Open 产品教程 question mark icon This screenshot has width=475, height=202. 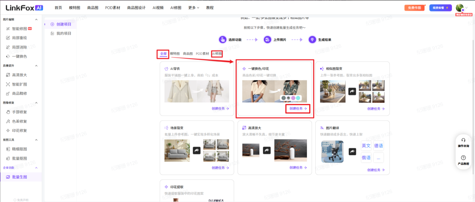463,158
